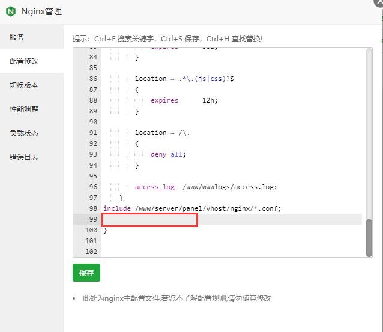Click the 'expires 12h;' line
Image resolution: width=383 pixels, height=332 pixels.
click(184, 100)
